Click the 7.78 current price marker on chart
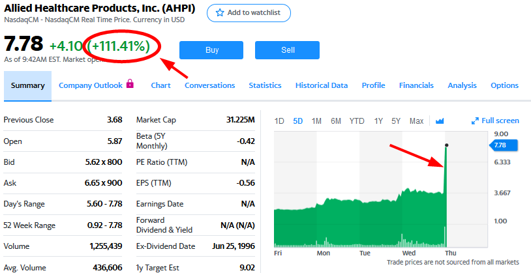Image resolution: width=531 pixels, height=273 pixels. click(502, 145)
